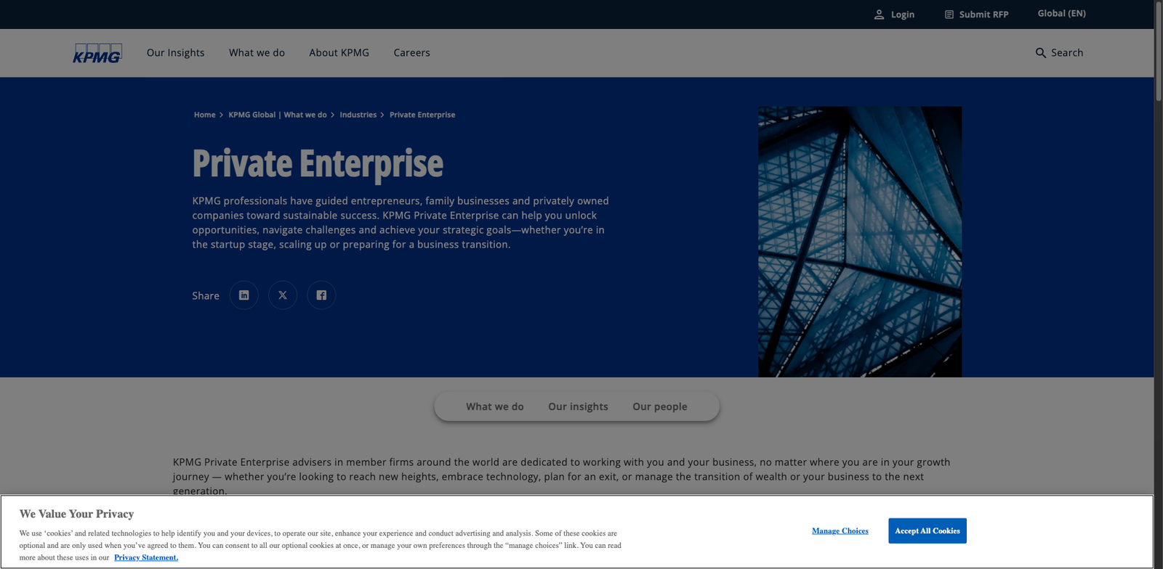Jump to the Our people tab
The height and width of the screenshot is (569, 1163).
[x=659, y=406]
